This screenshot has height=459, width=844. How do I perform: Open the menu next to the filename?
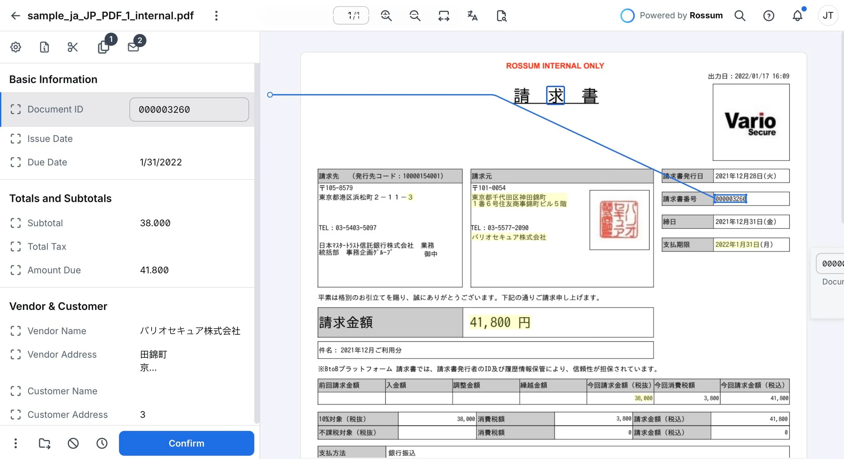pyautogui.click(x=216, y=15)
